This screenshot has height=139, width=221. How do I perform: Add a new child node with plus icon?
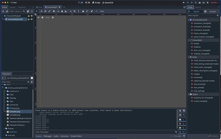(x=3, y=12)
